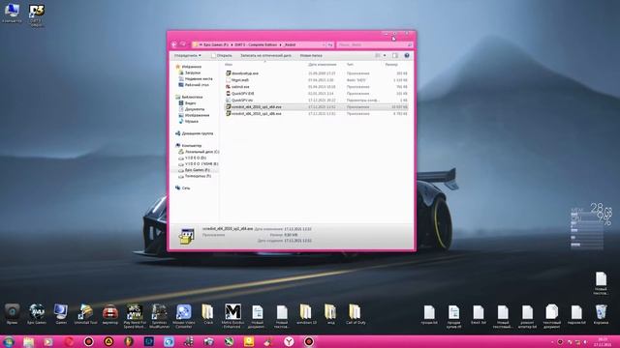Open the address bar history dropdown arrow

click(324, 45)
